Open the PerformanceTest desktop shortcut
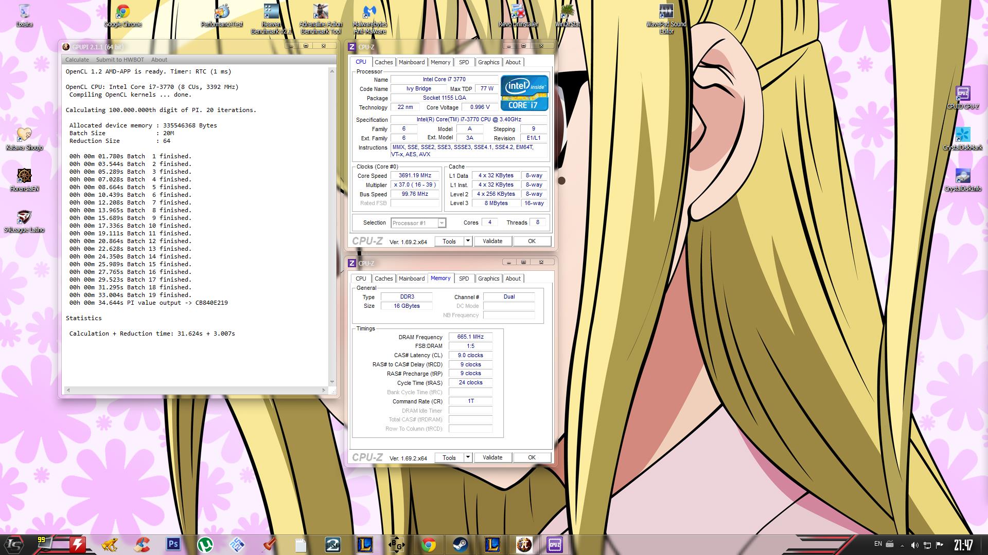The height and width of the screenshot is (555, 988). pos(222,15)
